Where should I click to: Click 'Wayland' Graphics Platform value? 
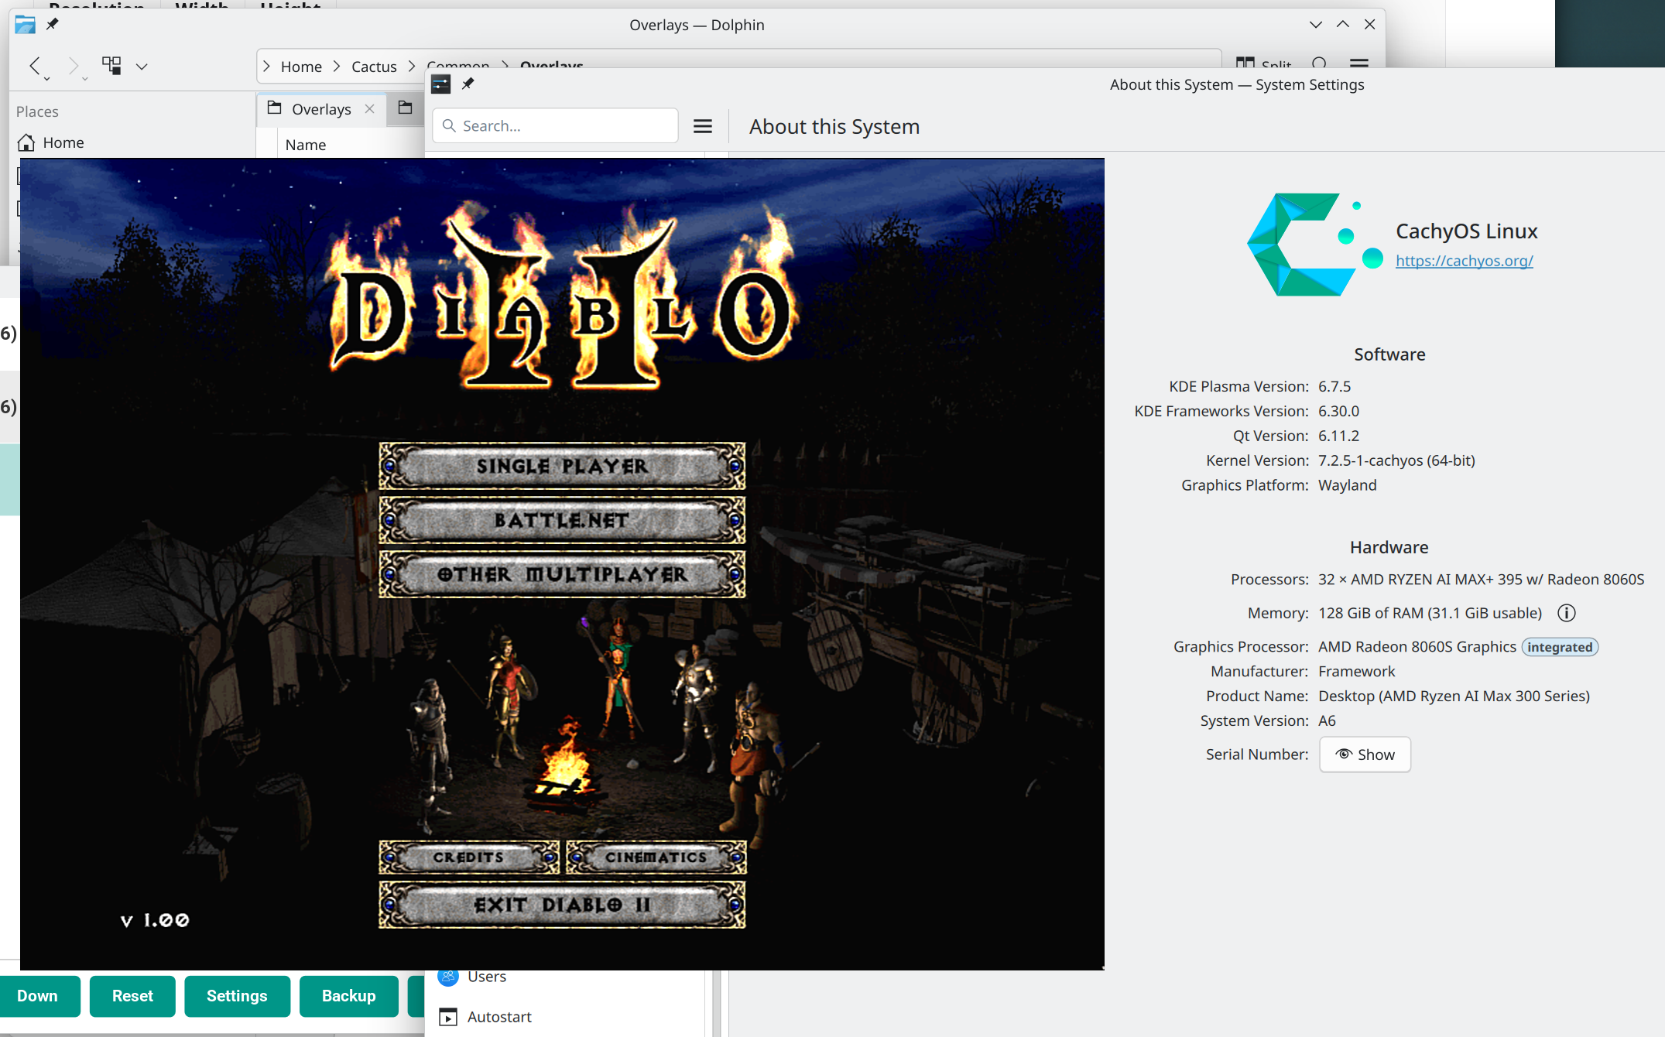point(1347,485)
